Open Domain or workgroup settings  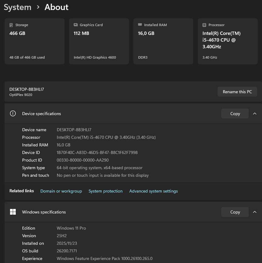tap(61, 191)
